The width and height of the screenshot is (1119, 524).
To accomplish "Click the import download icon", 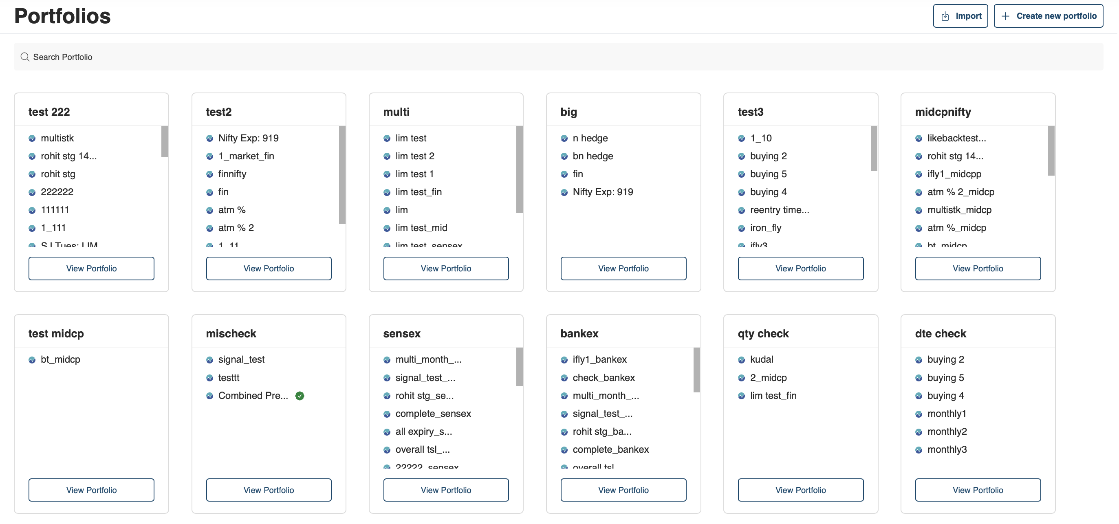I will pyautogui.click(x=945, y=16).
